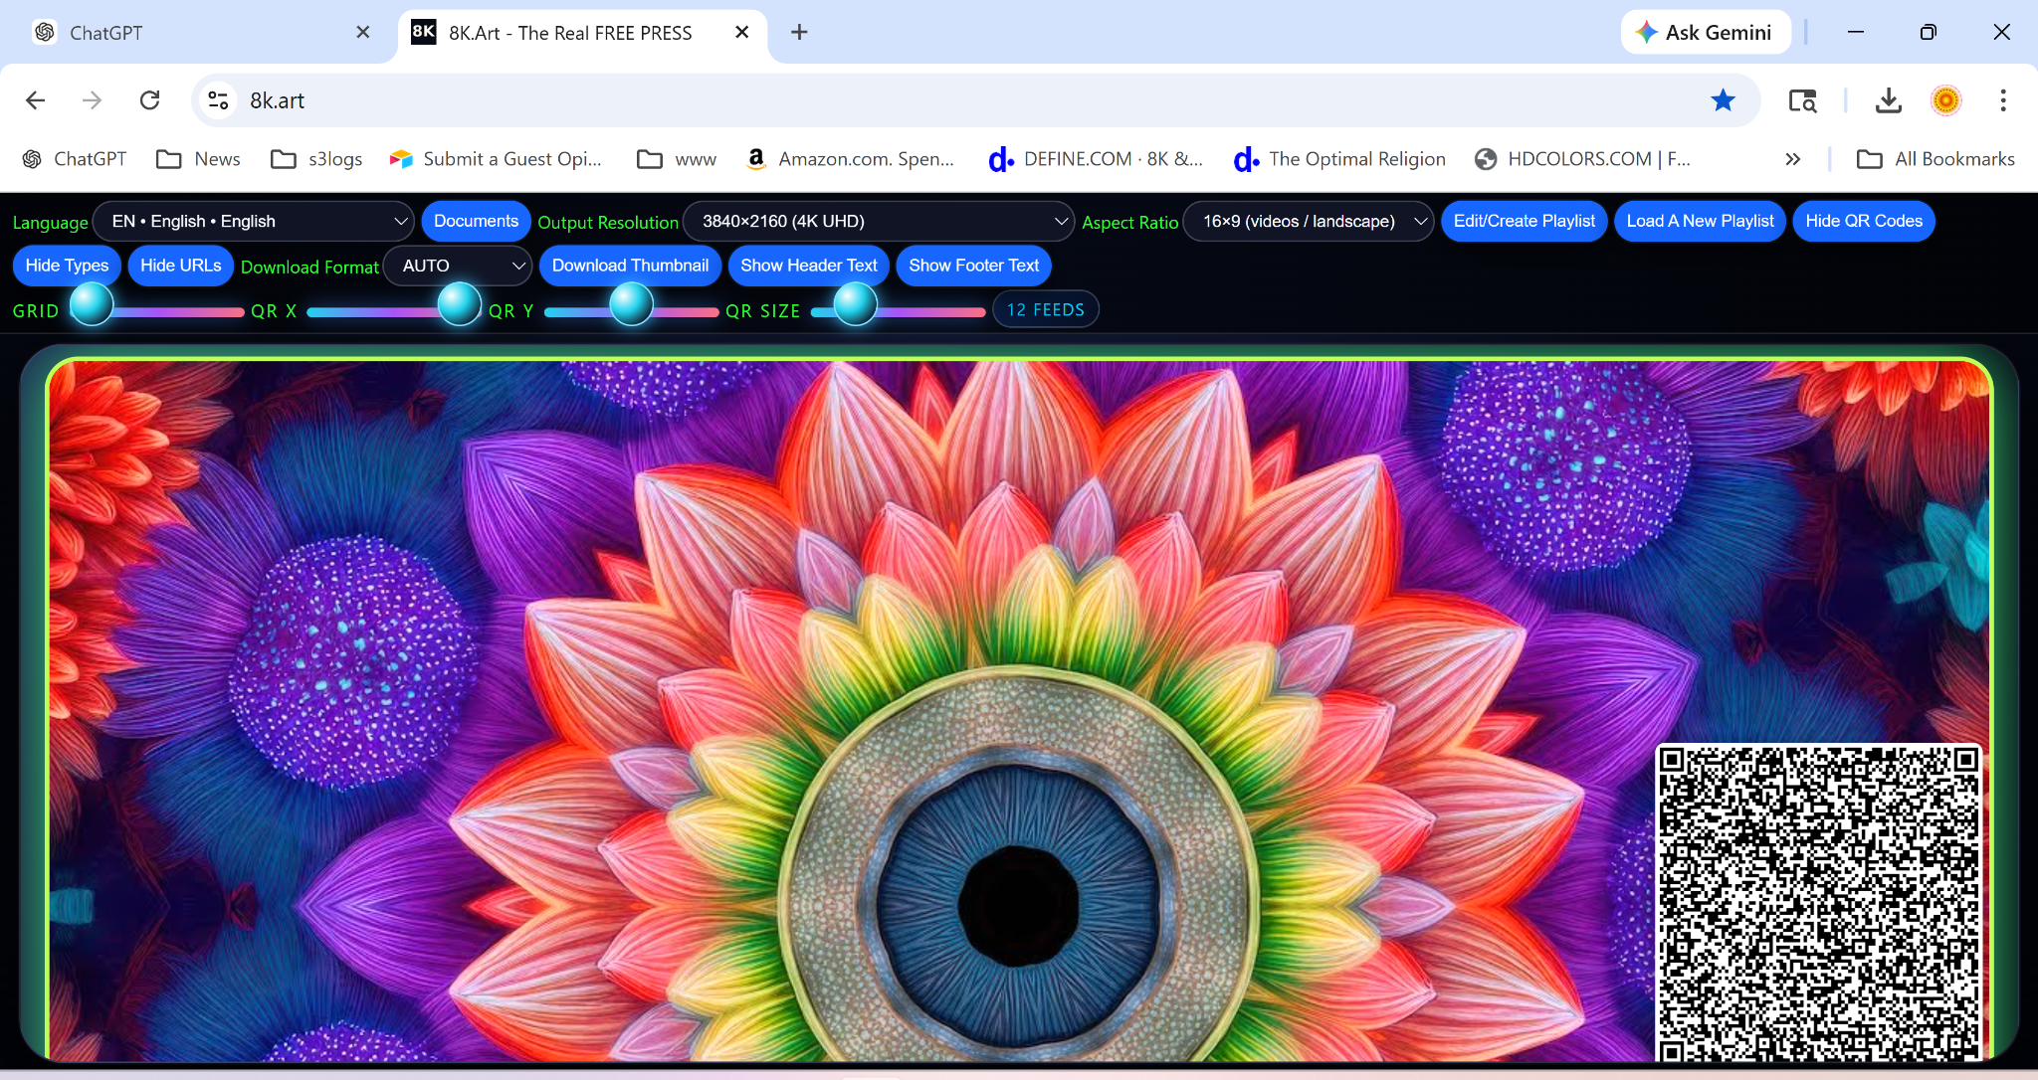
Task: Open the Chrome three-dot menu
Action: pyautogui.click(x=2003, y=100)
